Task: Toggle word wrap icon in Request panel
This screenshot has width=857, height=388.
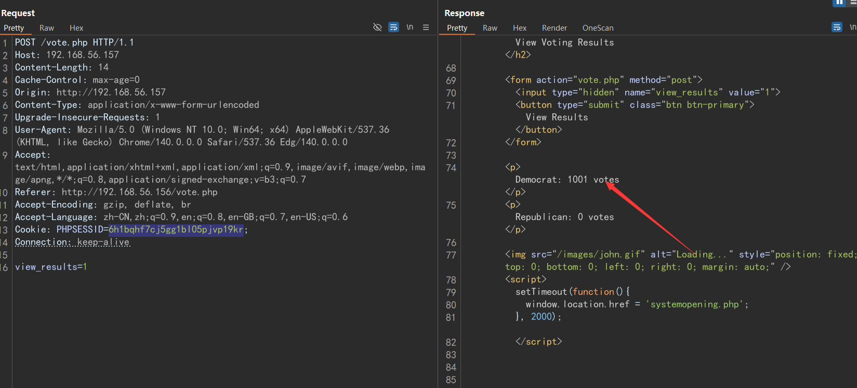Action: pyautogui.click(x=394, y=27)
